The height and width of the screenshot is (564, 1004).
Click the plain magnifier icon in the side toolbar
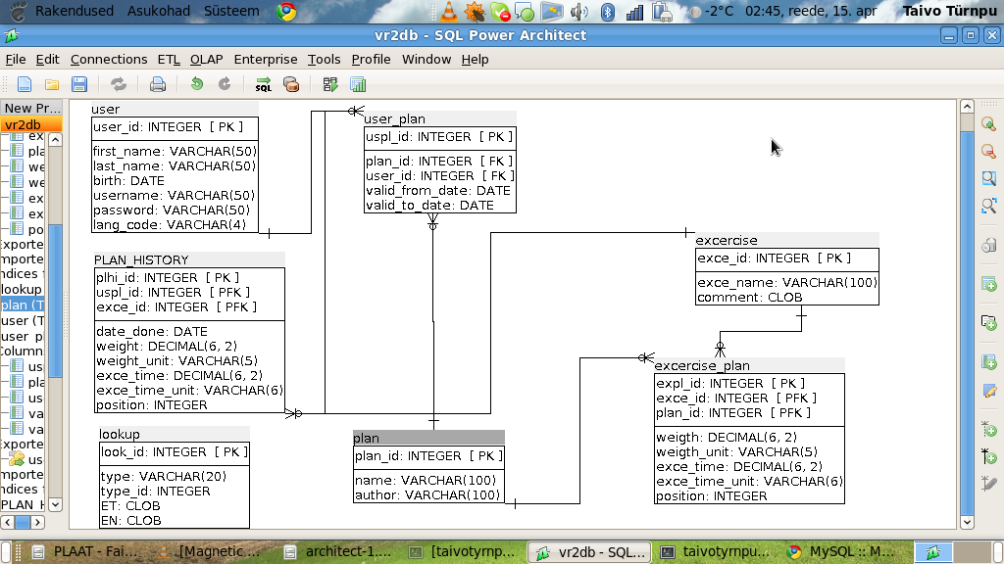[988, 178]
